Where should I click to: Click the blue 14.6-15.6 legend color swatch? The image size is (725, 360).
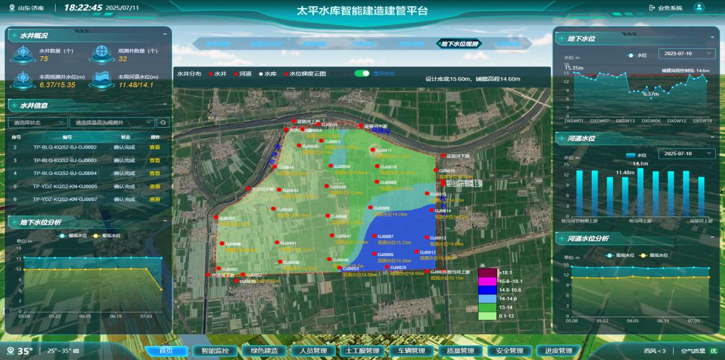(x=487, y=290)
